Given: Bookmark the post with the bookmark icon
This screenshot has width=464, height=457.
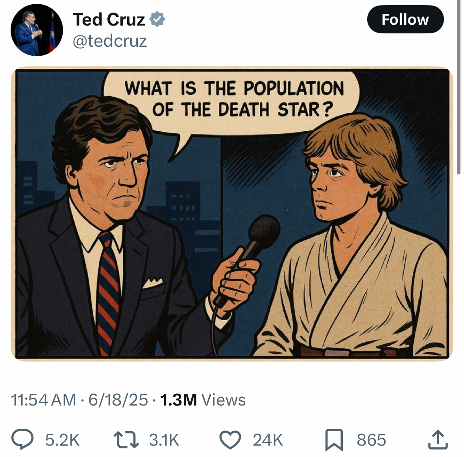Looking at the screenshot, I should [334, 440].
